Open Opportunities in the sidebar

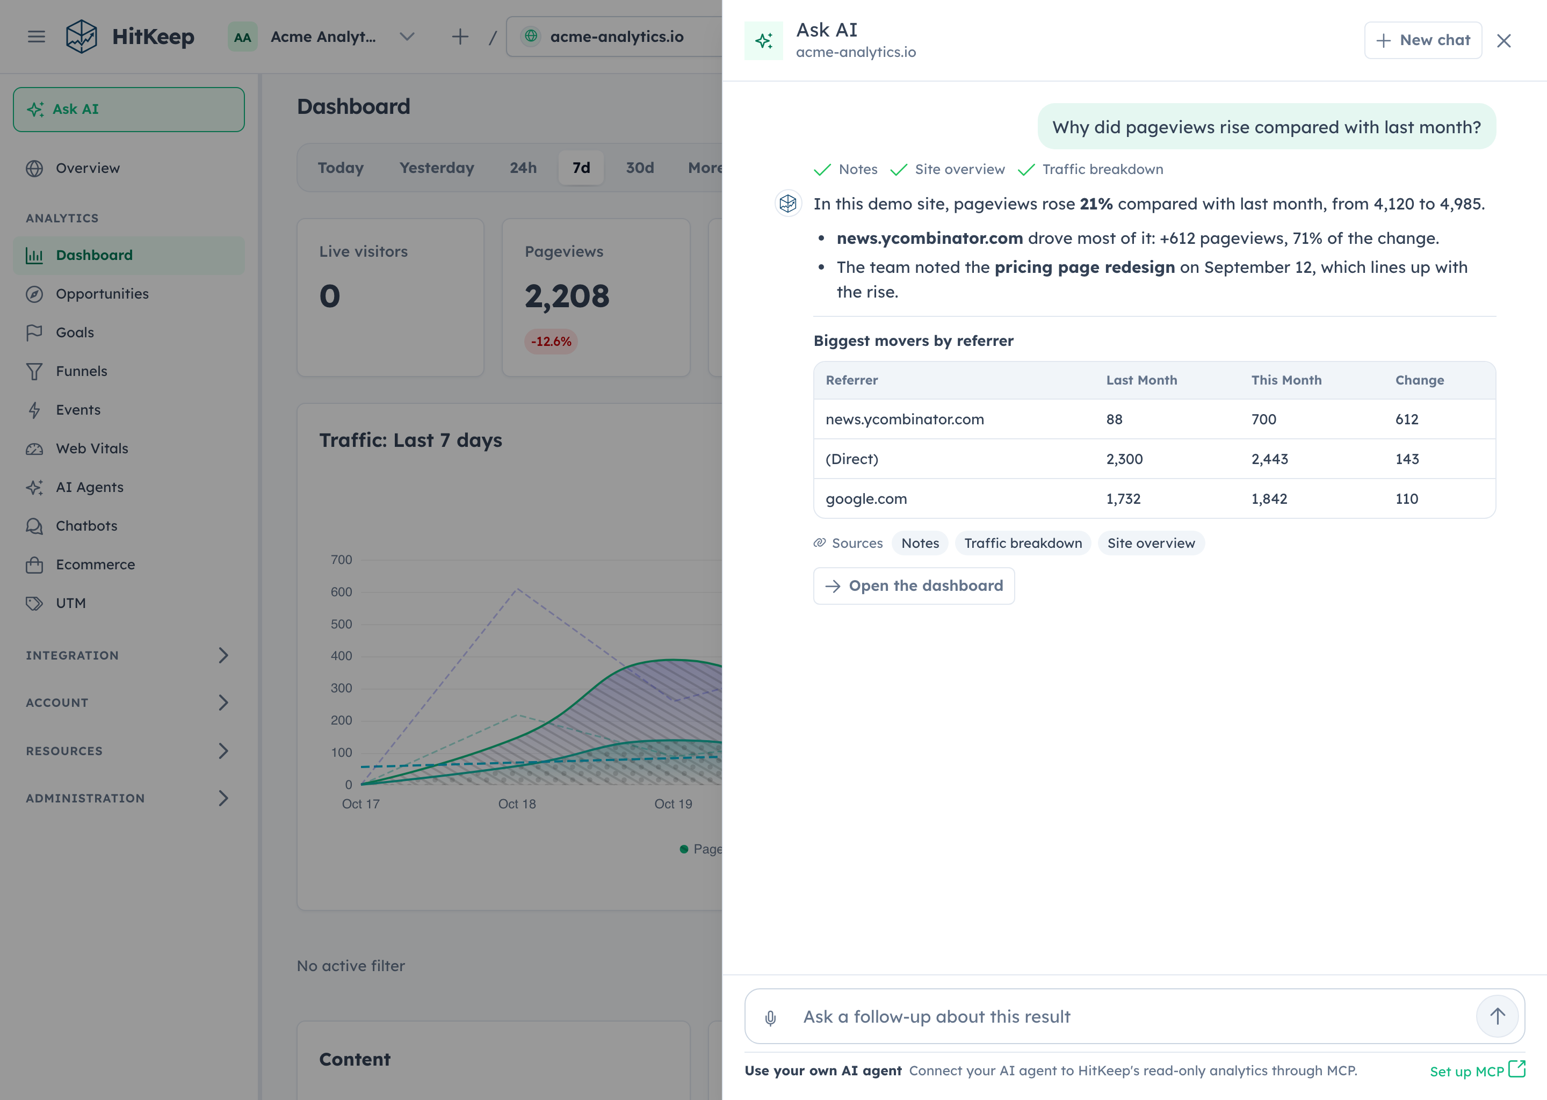click(129, 294)
